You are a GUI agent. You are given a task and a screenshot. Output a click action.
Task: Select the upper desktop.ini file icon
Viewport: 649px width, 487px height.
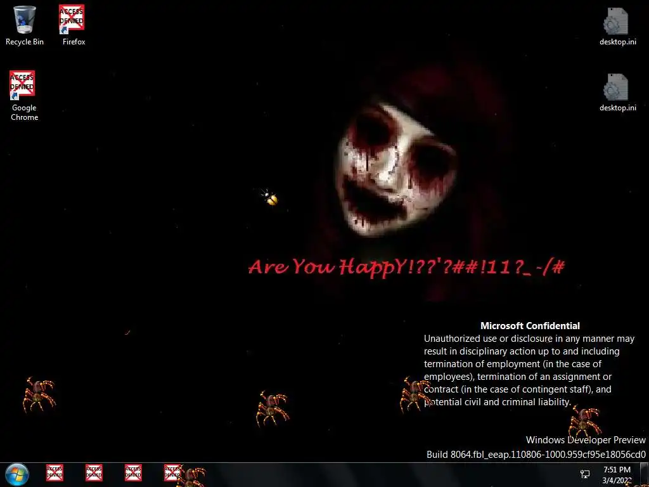click(x=617, y=26)
